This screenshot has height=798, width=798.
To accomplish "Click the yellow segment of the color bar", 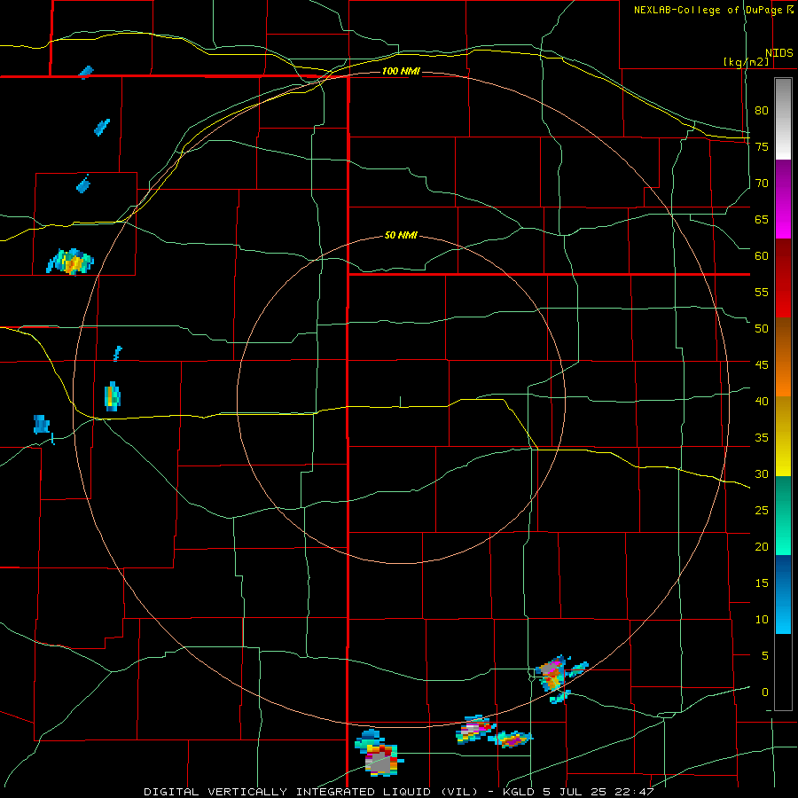I will (783, 436).
